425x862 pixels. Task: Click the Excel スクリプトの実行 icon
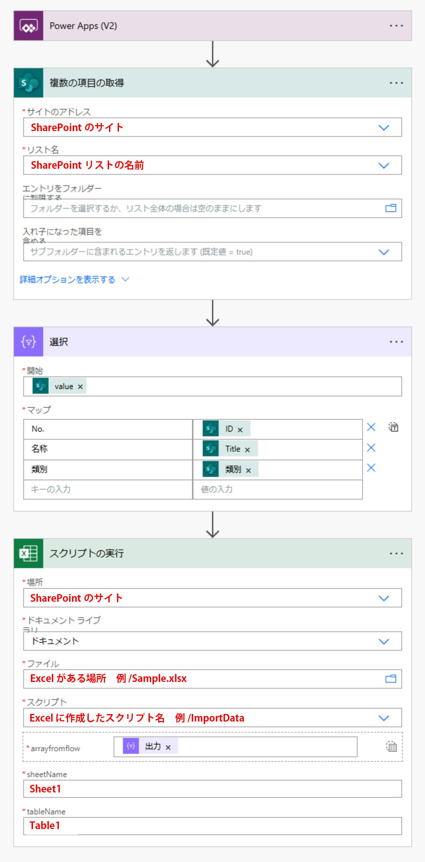click(x=28, y=553)
